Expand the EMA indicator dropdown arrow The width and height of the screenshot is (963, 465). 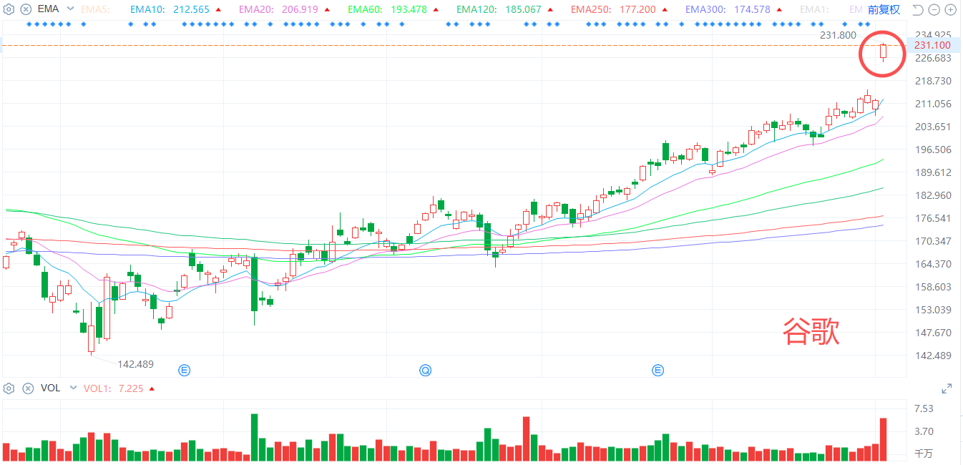[70, 9]
